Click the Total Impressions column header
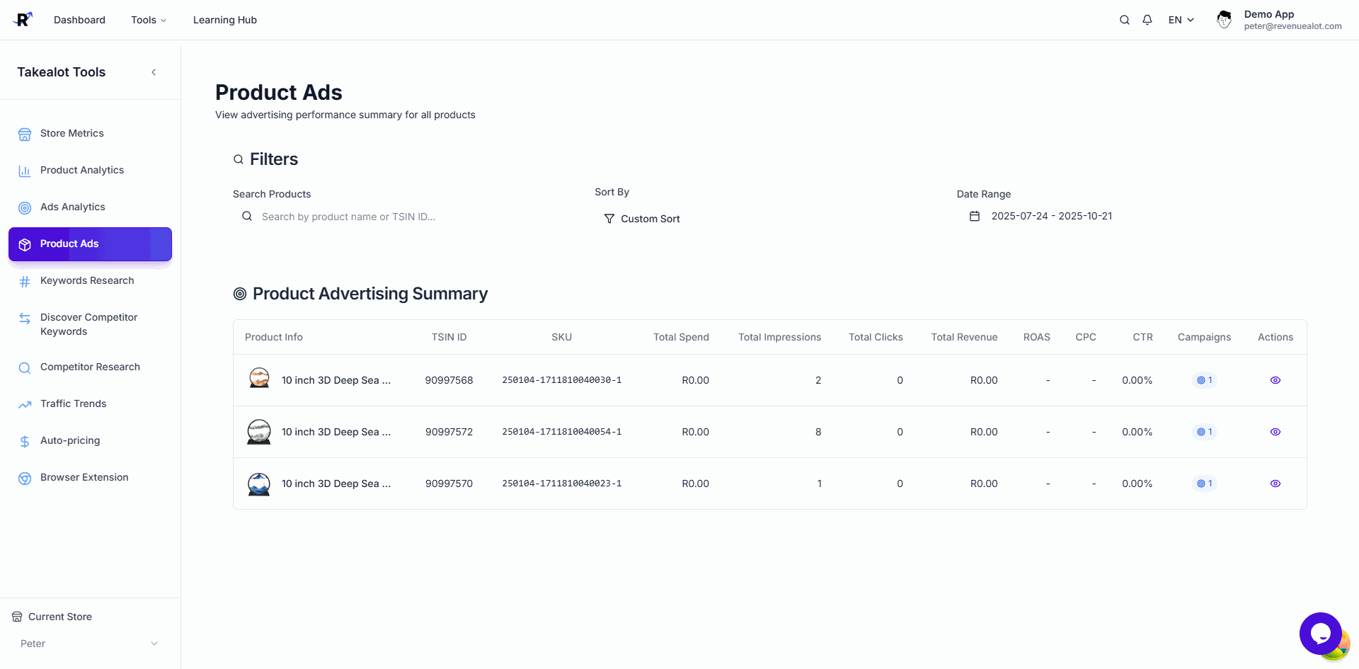This screenshot has height=669, width=1359. pos(779,337)
